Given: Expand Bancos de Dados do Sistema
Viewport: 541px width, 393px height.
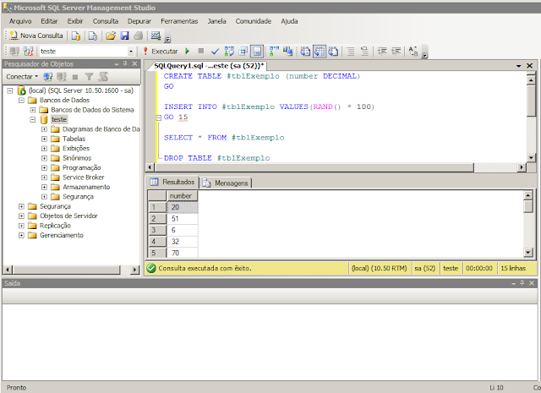Looking at the screenshot, I should tap(33, 110).
